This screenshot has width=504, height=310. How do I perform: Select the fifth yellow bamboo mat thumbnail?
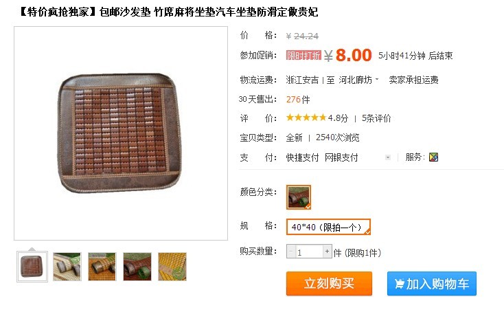pyautogui.click(x=172, y=267)
